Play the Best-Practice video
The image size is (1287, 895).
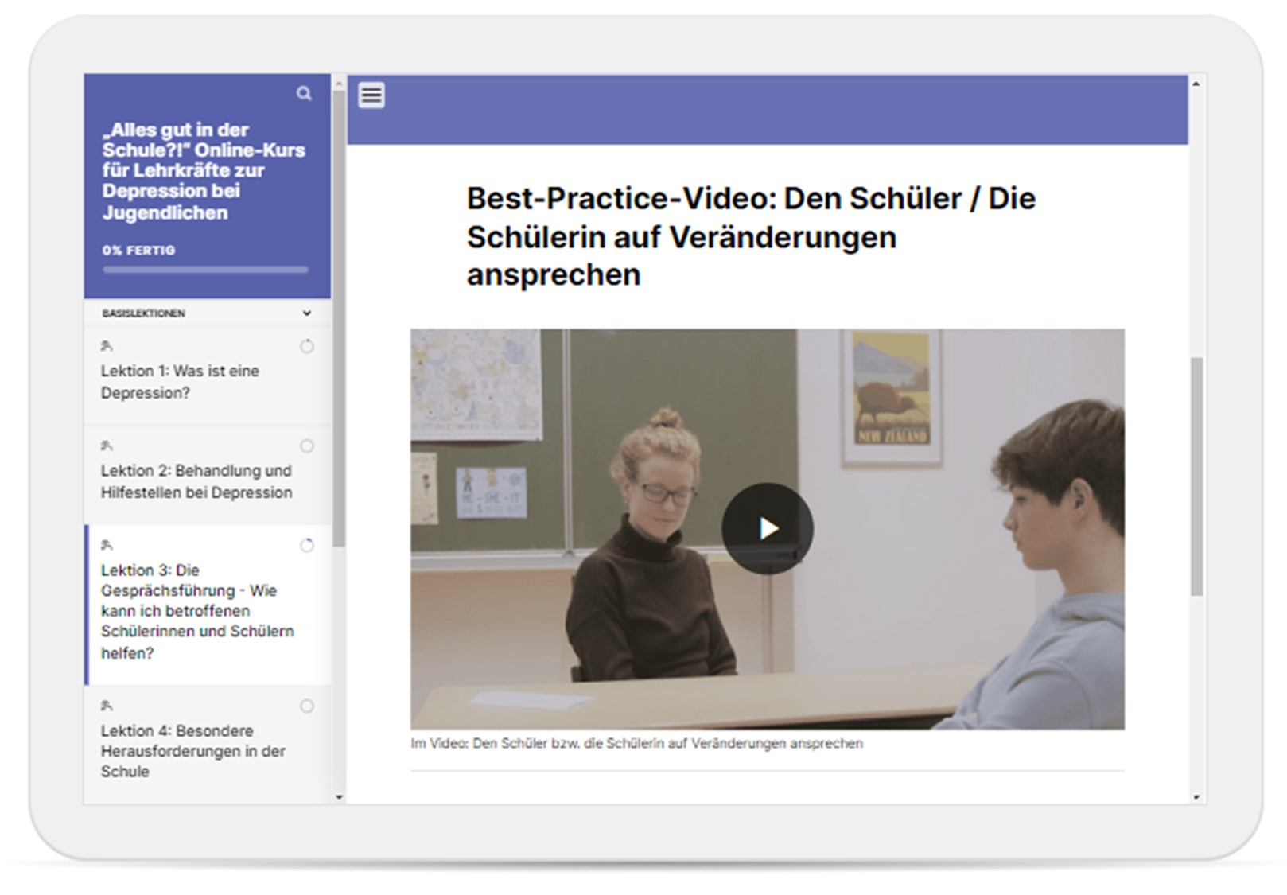pyautogui.click(x=767, y=528)
